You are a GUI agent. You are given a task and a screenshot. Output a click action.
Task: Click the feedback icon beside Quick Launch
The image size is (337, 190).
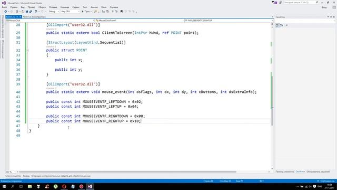point(281,2)
